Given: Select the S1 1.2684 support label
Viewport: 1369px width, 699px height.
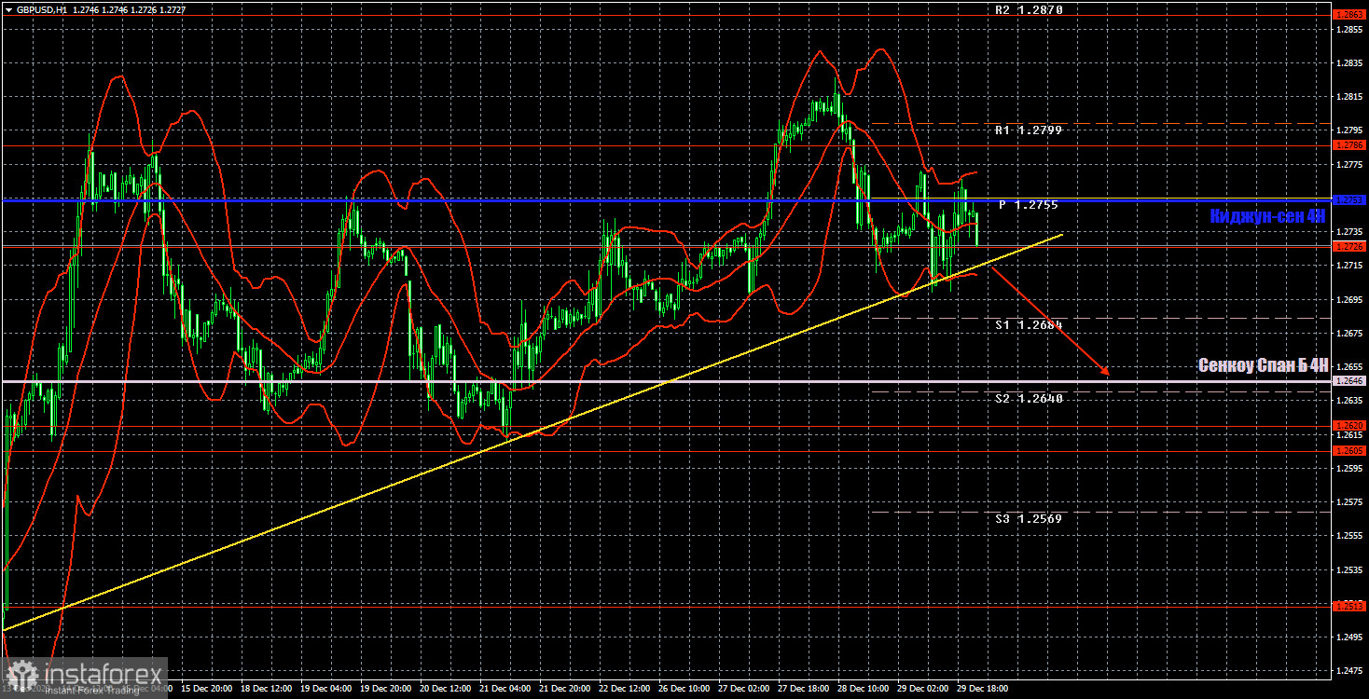Looking at the screenshot, I should click(x=1029, y=324).
